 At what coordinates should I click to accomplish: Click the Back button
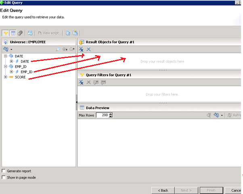(162, 190)
